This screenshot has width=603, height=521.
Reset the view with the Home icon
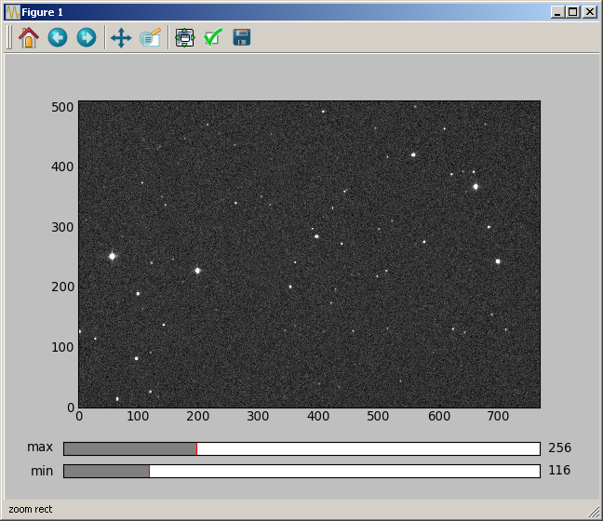(x=29, y=38)
